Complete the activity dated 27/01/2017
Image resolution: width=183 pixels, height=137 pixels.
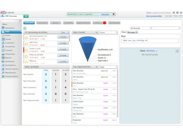[x=63, y=43]
